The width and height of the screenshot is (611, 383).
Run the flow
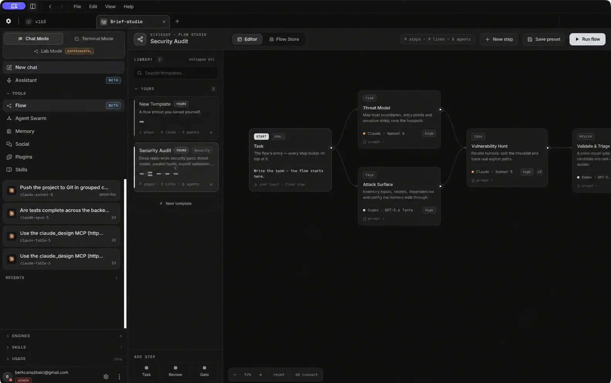pyautogui.click(x=587, y=39)
